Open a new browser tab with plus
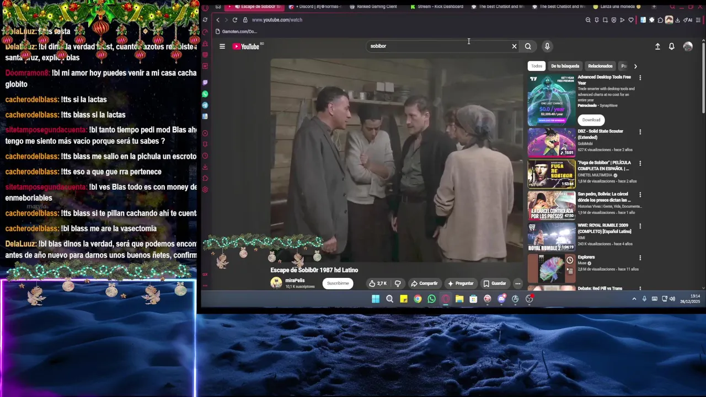Image resolution: width=706 pixels, height=397 pixels. tap(654, 7)
